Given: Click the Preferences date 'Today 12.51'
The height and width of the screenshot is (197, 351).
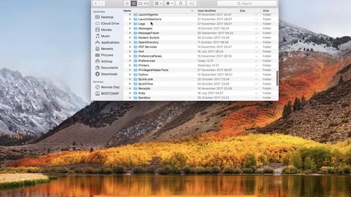Looking at the screenshot, I should point(205,61).
